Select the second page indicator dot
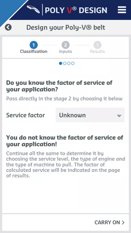 (x=64, y=64)
